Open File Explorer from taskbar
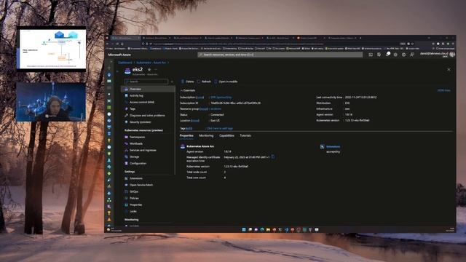Image resolution: width=466 pixels, height=262 pixels. (x=268, y=230)
